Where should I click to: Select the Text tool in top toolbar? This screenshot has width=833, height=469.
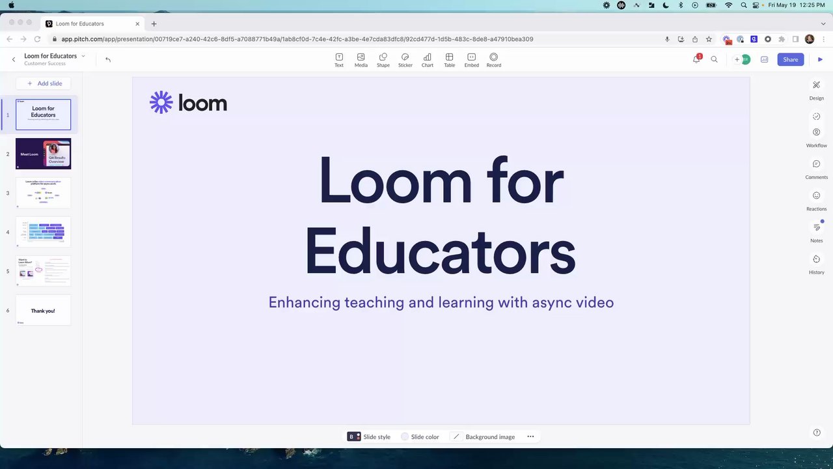(x=339, y=60)
